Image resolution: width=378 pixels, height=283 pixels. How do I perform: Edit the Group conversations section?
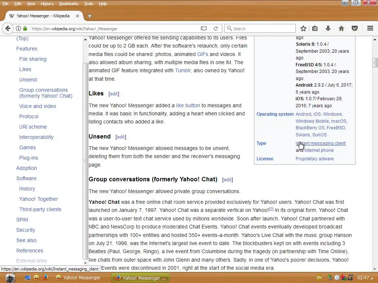[x=227, y=180]
